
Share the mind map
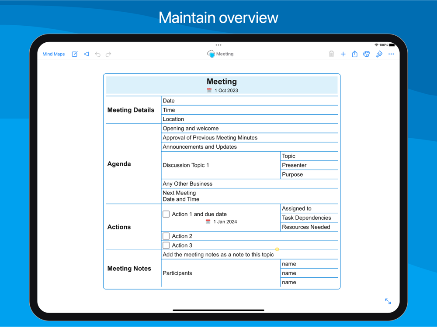[354, 54]
